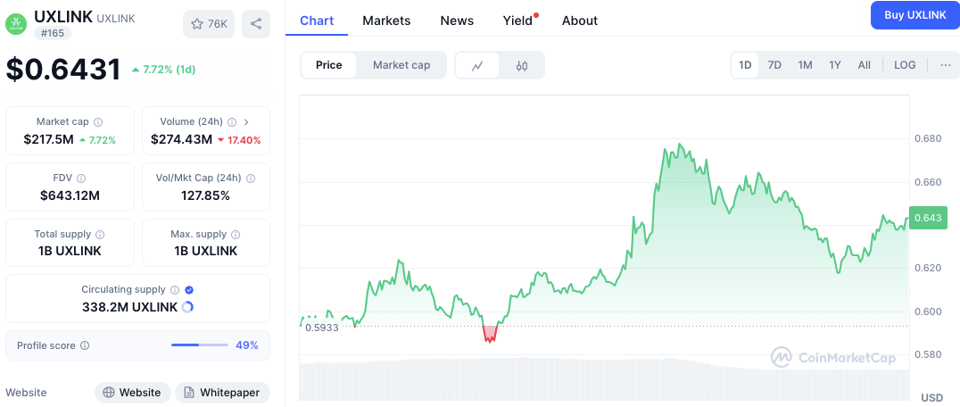Viewport: 960px width, 407px height.
Task: Open chart more options ellipsis
Action: 946,65
